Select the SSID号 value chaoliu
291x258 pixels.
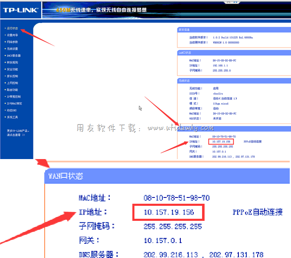coord(218,94)
